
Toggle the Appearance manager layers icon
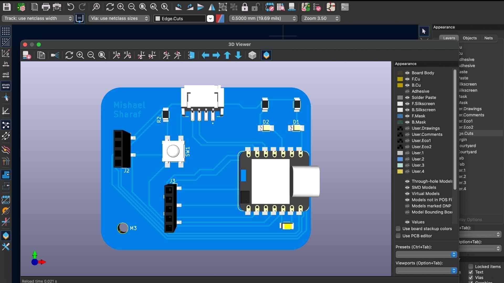(266, 55)
